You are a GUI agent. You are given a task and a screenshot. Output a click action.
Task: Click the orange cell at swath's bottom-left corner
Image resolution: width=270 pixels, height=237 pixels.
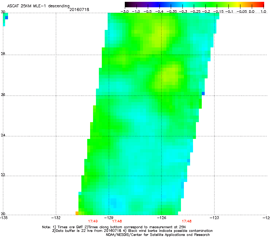(x=77, y=213)
